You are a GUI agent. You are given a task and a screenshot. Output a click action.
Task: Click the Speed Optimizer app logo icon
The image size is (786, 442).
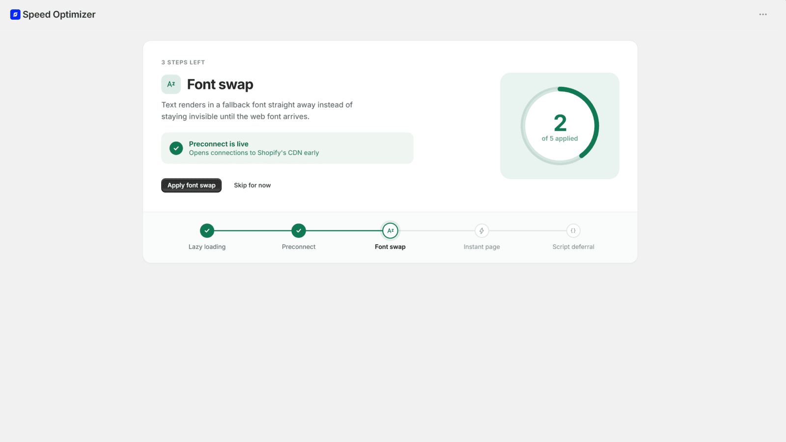[x=15, y=15]
